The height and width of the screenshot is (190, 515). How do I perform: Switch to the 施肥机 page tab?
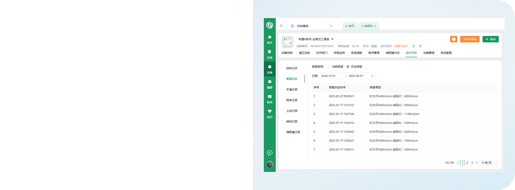[368, 26]
